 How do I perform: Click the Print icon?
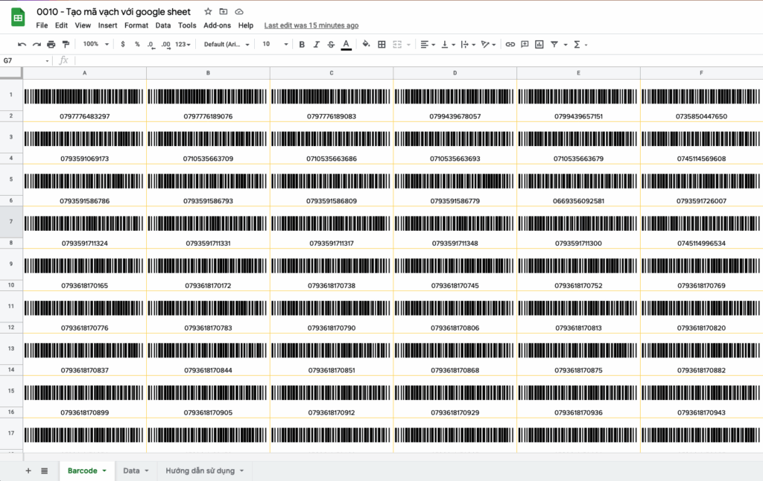pos(51,45)
